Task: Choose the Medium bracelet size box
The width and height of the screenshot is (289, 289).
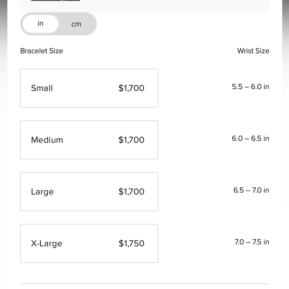Action: pos(89,140)
